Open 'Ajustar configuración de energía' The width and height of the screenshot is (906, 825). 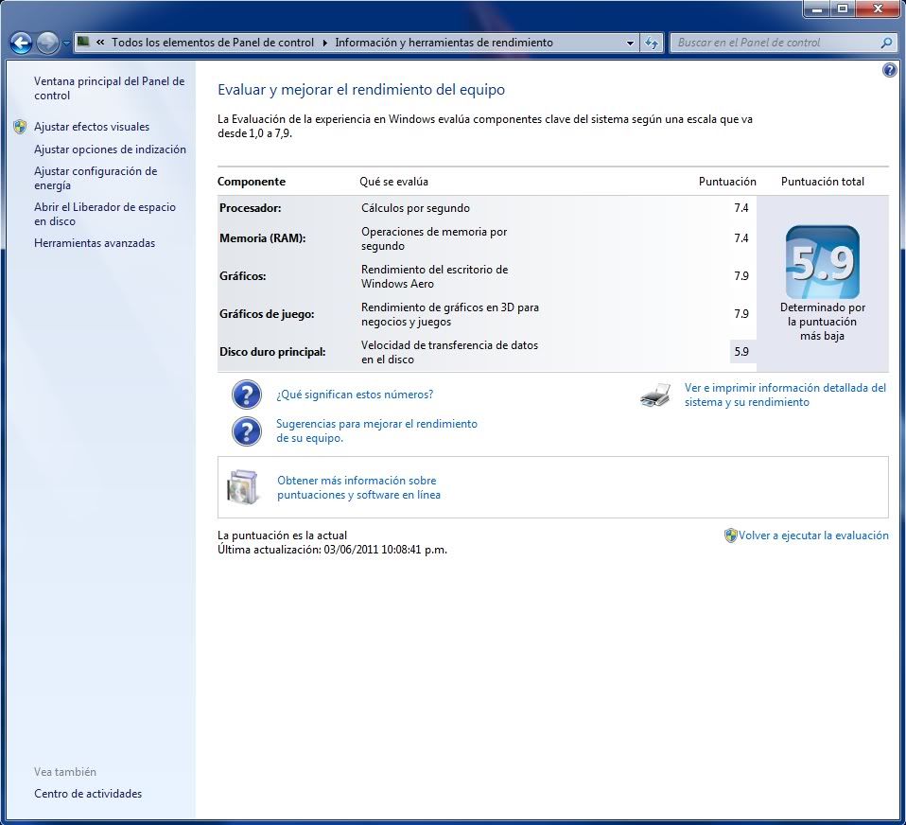[x=96, y=178]
